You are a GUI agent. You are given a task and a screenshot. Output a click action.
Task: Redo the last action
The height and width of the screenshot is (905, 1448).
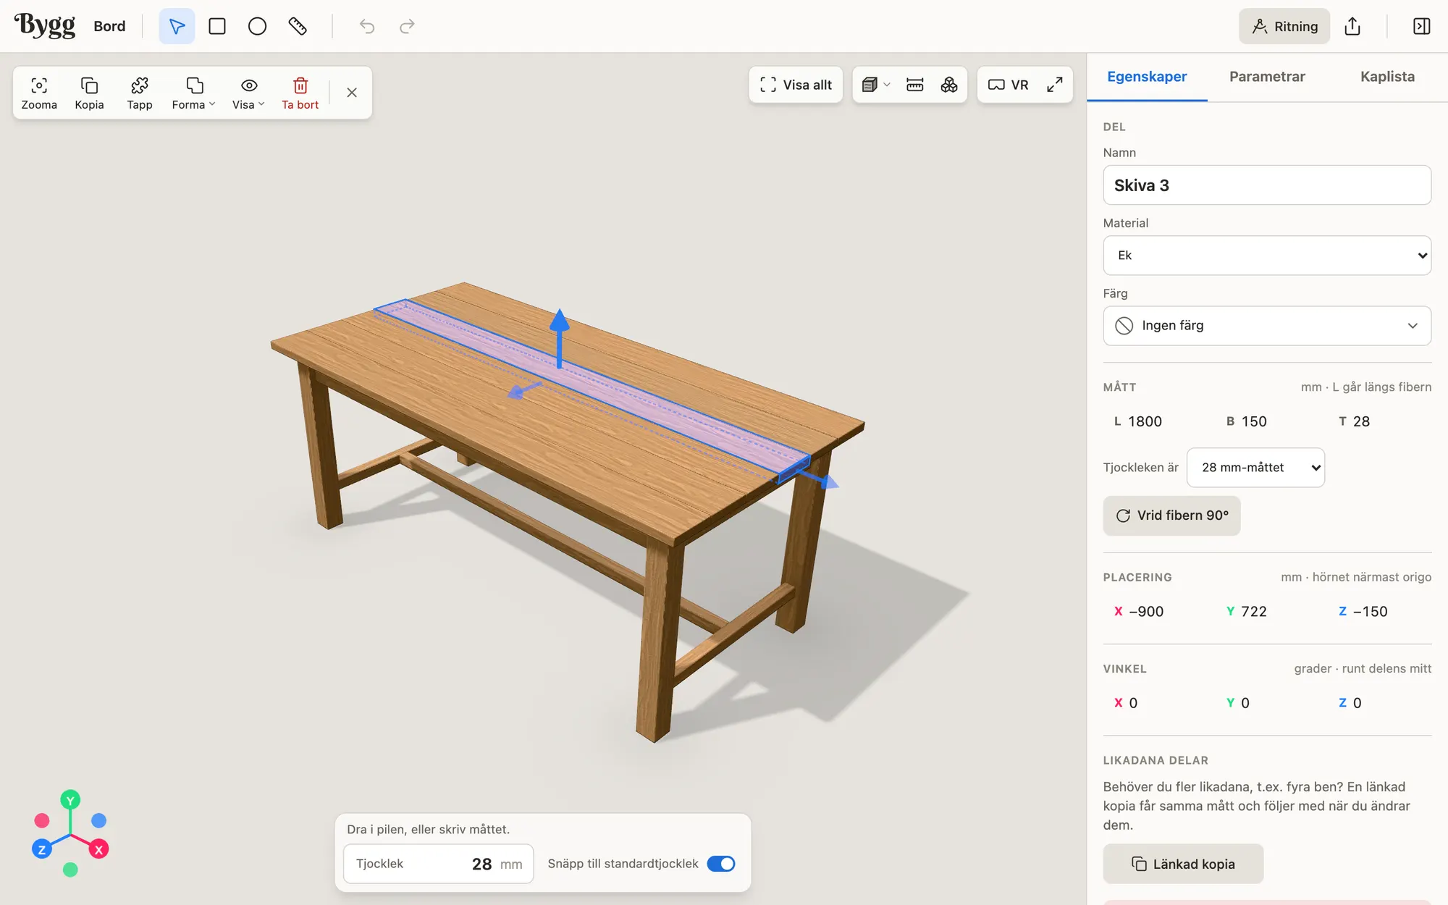pyautogui.click(x=407, y=27)
